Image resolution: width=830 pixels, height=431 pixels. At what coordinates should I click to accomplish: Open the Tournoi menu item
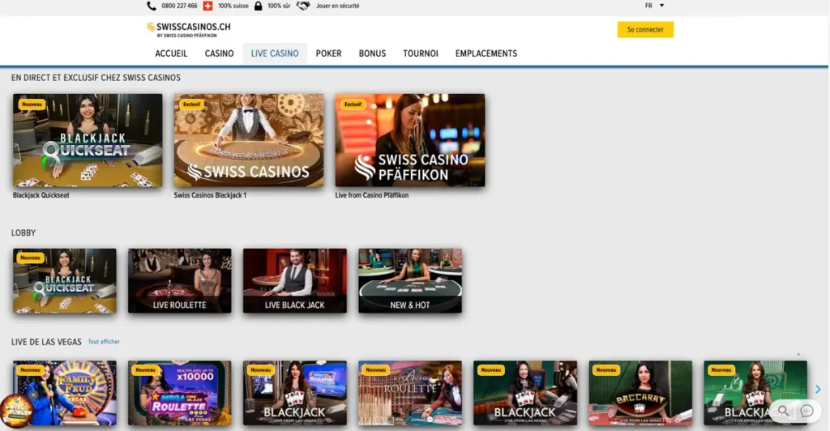[421, 53]
